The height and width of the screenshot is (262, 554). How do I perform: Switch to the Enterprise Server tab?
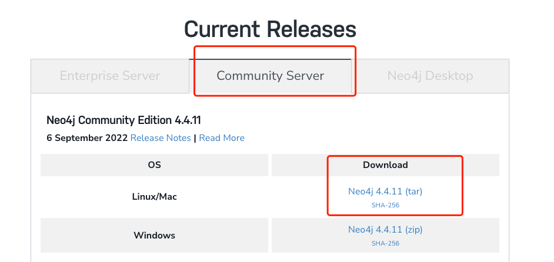pyautogui.click(x=110, y=76)
